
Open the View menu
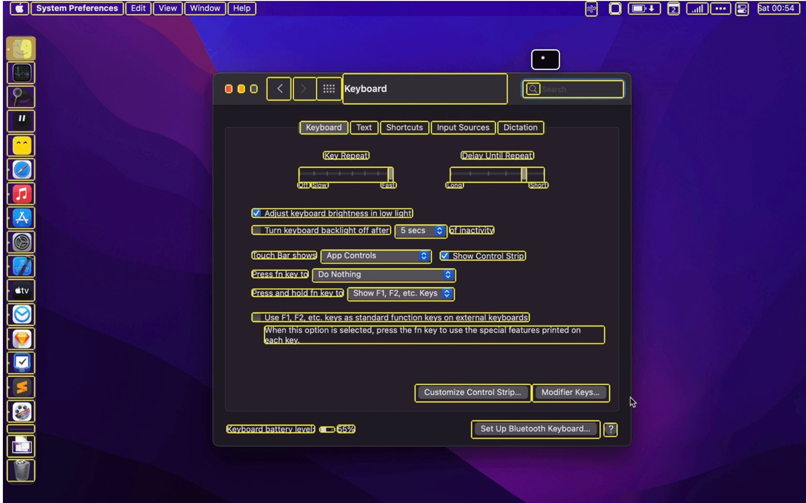(168, 8)
